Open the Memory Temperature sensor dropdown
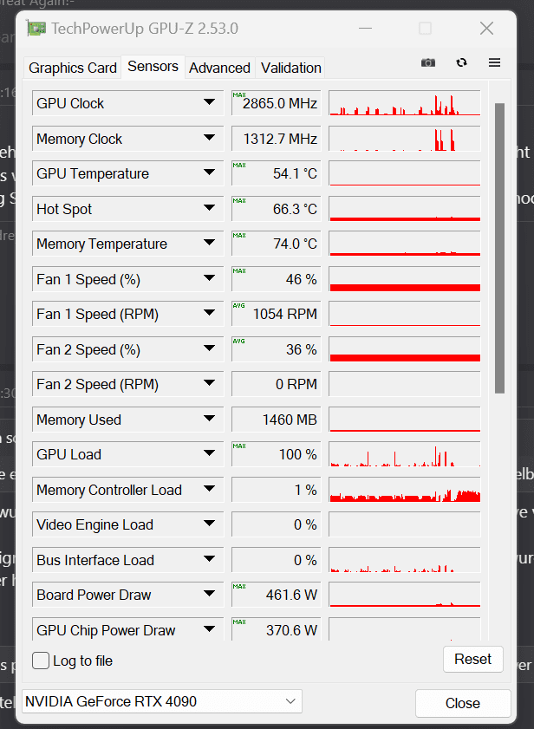The width and height of the screenshot is (534, 729). click(x=209, y=243)
